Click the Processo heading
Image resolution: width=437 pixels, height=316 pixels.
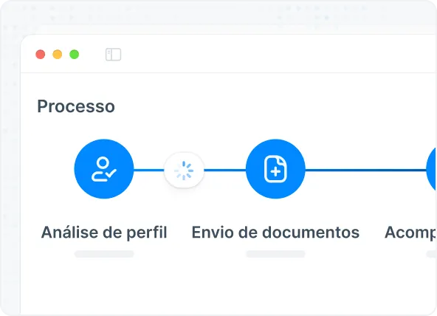coord(76,106)
